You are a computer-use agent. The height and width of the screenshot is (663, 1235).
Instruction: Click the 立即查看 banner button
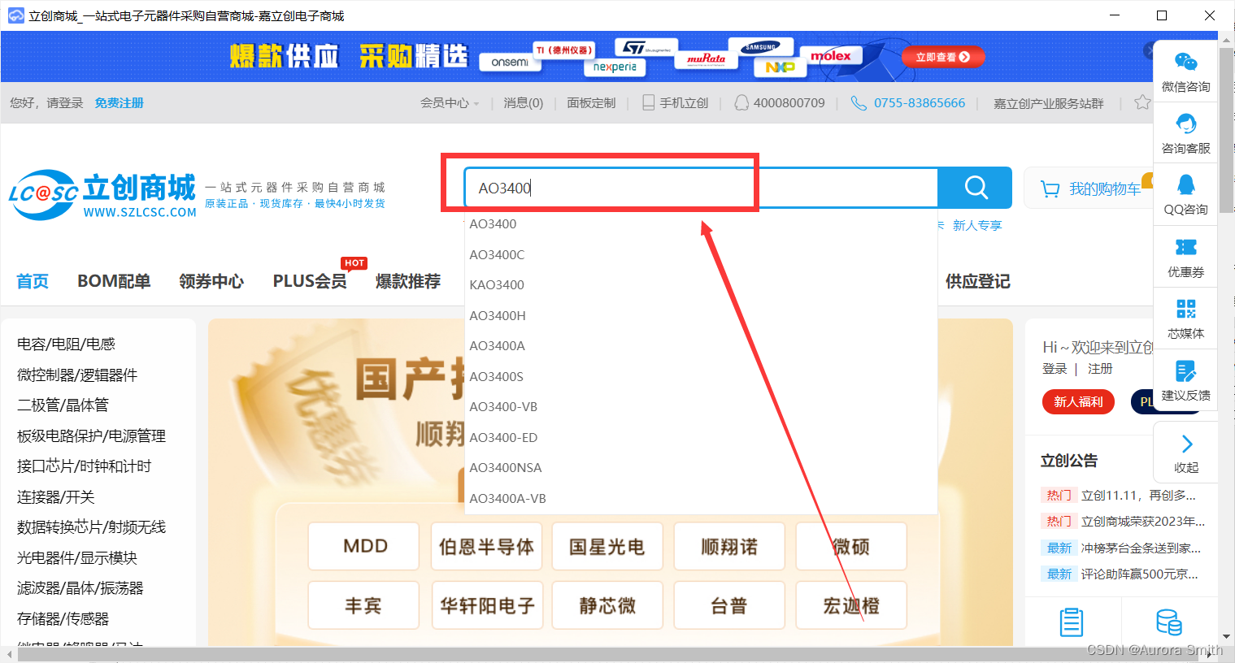(x=943, y=57)
